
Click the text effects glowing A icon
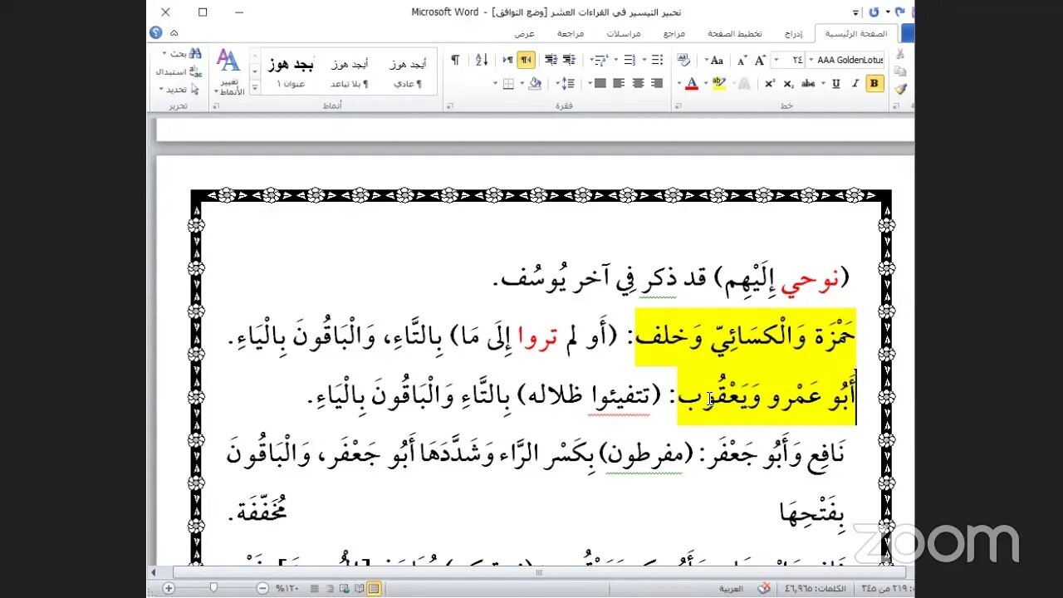[x=744, y=83]
